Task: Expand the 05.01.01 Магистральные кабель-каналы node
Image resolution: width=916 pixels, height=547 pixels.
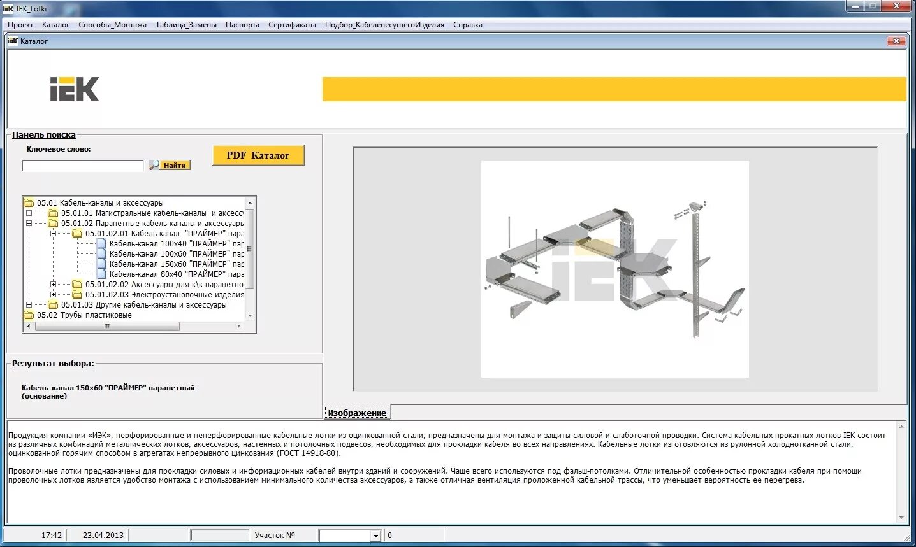Action: (x=29, y=213)
